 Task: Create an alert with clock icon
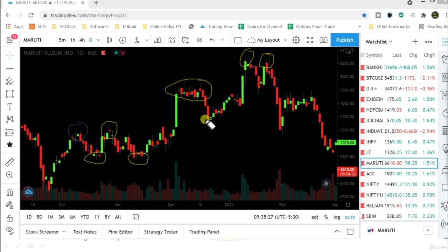[x=185, y=40]
